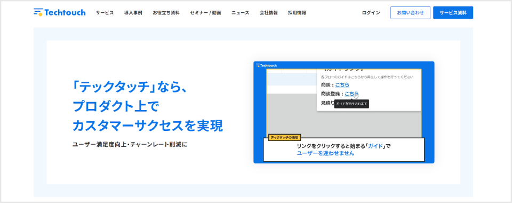Click the テックタッチの機能 yellow label

pyautogui.click(x=284, y=138)
